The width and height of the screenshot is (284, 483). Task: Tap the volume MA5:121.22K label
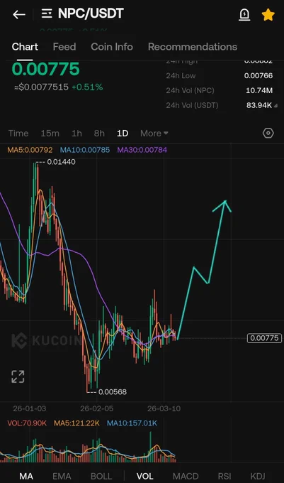[76, 423]
